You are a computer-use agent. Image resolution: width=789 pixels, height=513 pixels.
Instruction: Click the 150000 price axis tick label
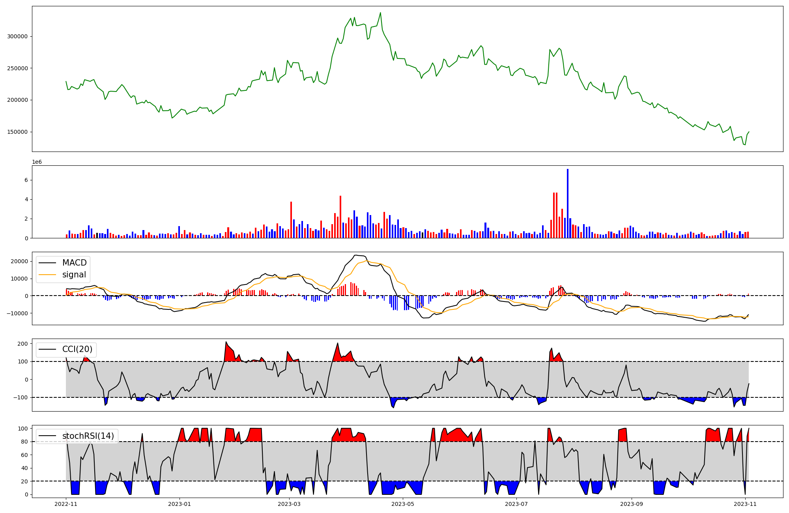pos(17,132)
